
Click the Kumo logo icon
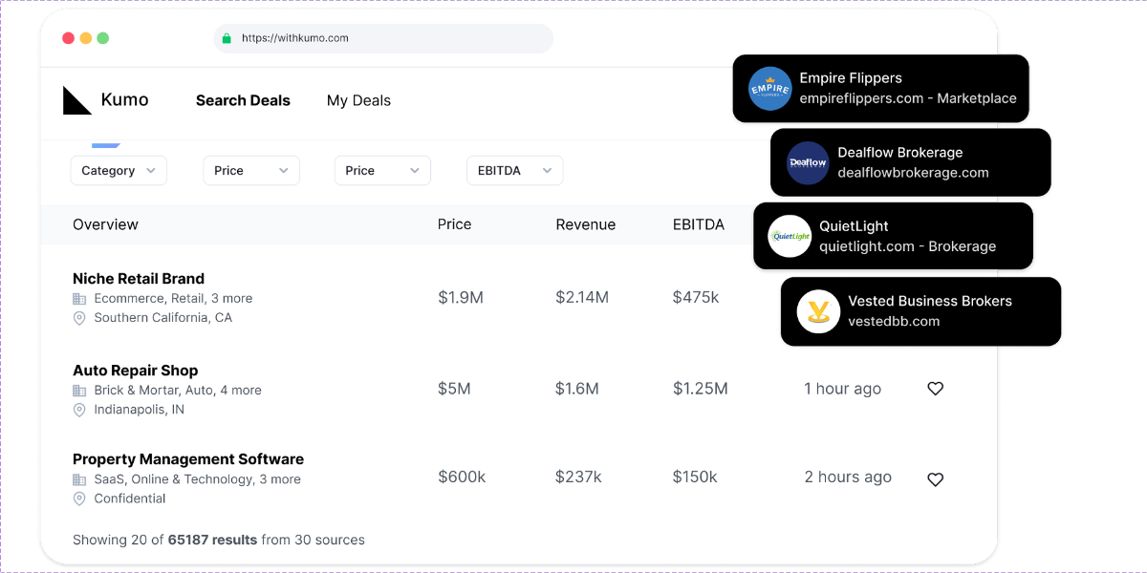click(x=76, y=100)
